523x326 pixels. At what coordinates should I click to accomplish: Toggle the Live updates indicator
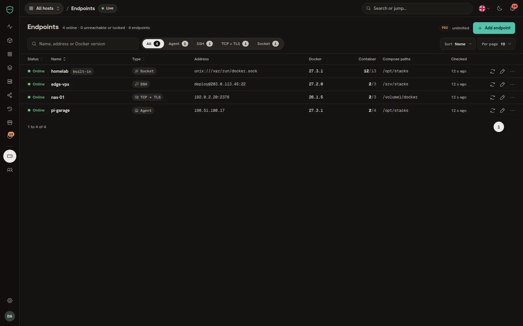pos(108,8)
